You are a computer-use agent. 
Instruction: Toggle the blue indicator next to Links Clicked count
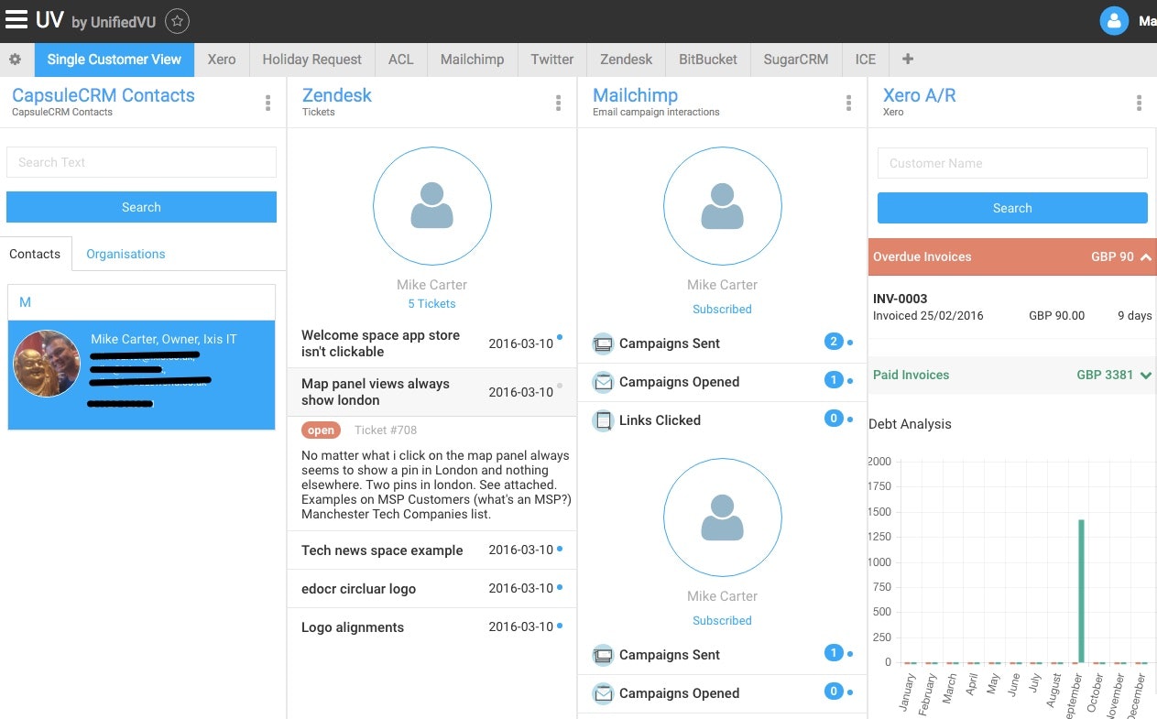coord(849,419)
